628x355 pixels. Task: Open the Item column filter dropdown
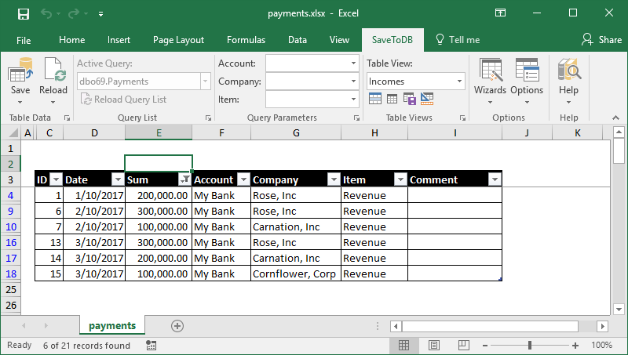coord(400,180)
